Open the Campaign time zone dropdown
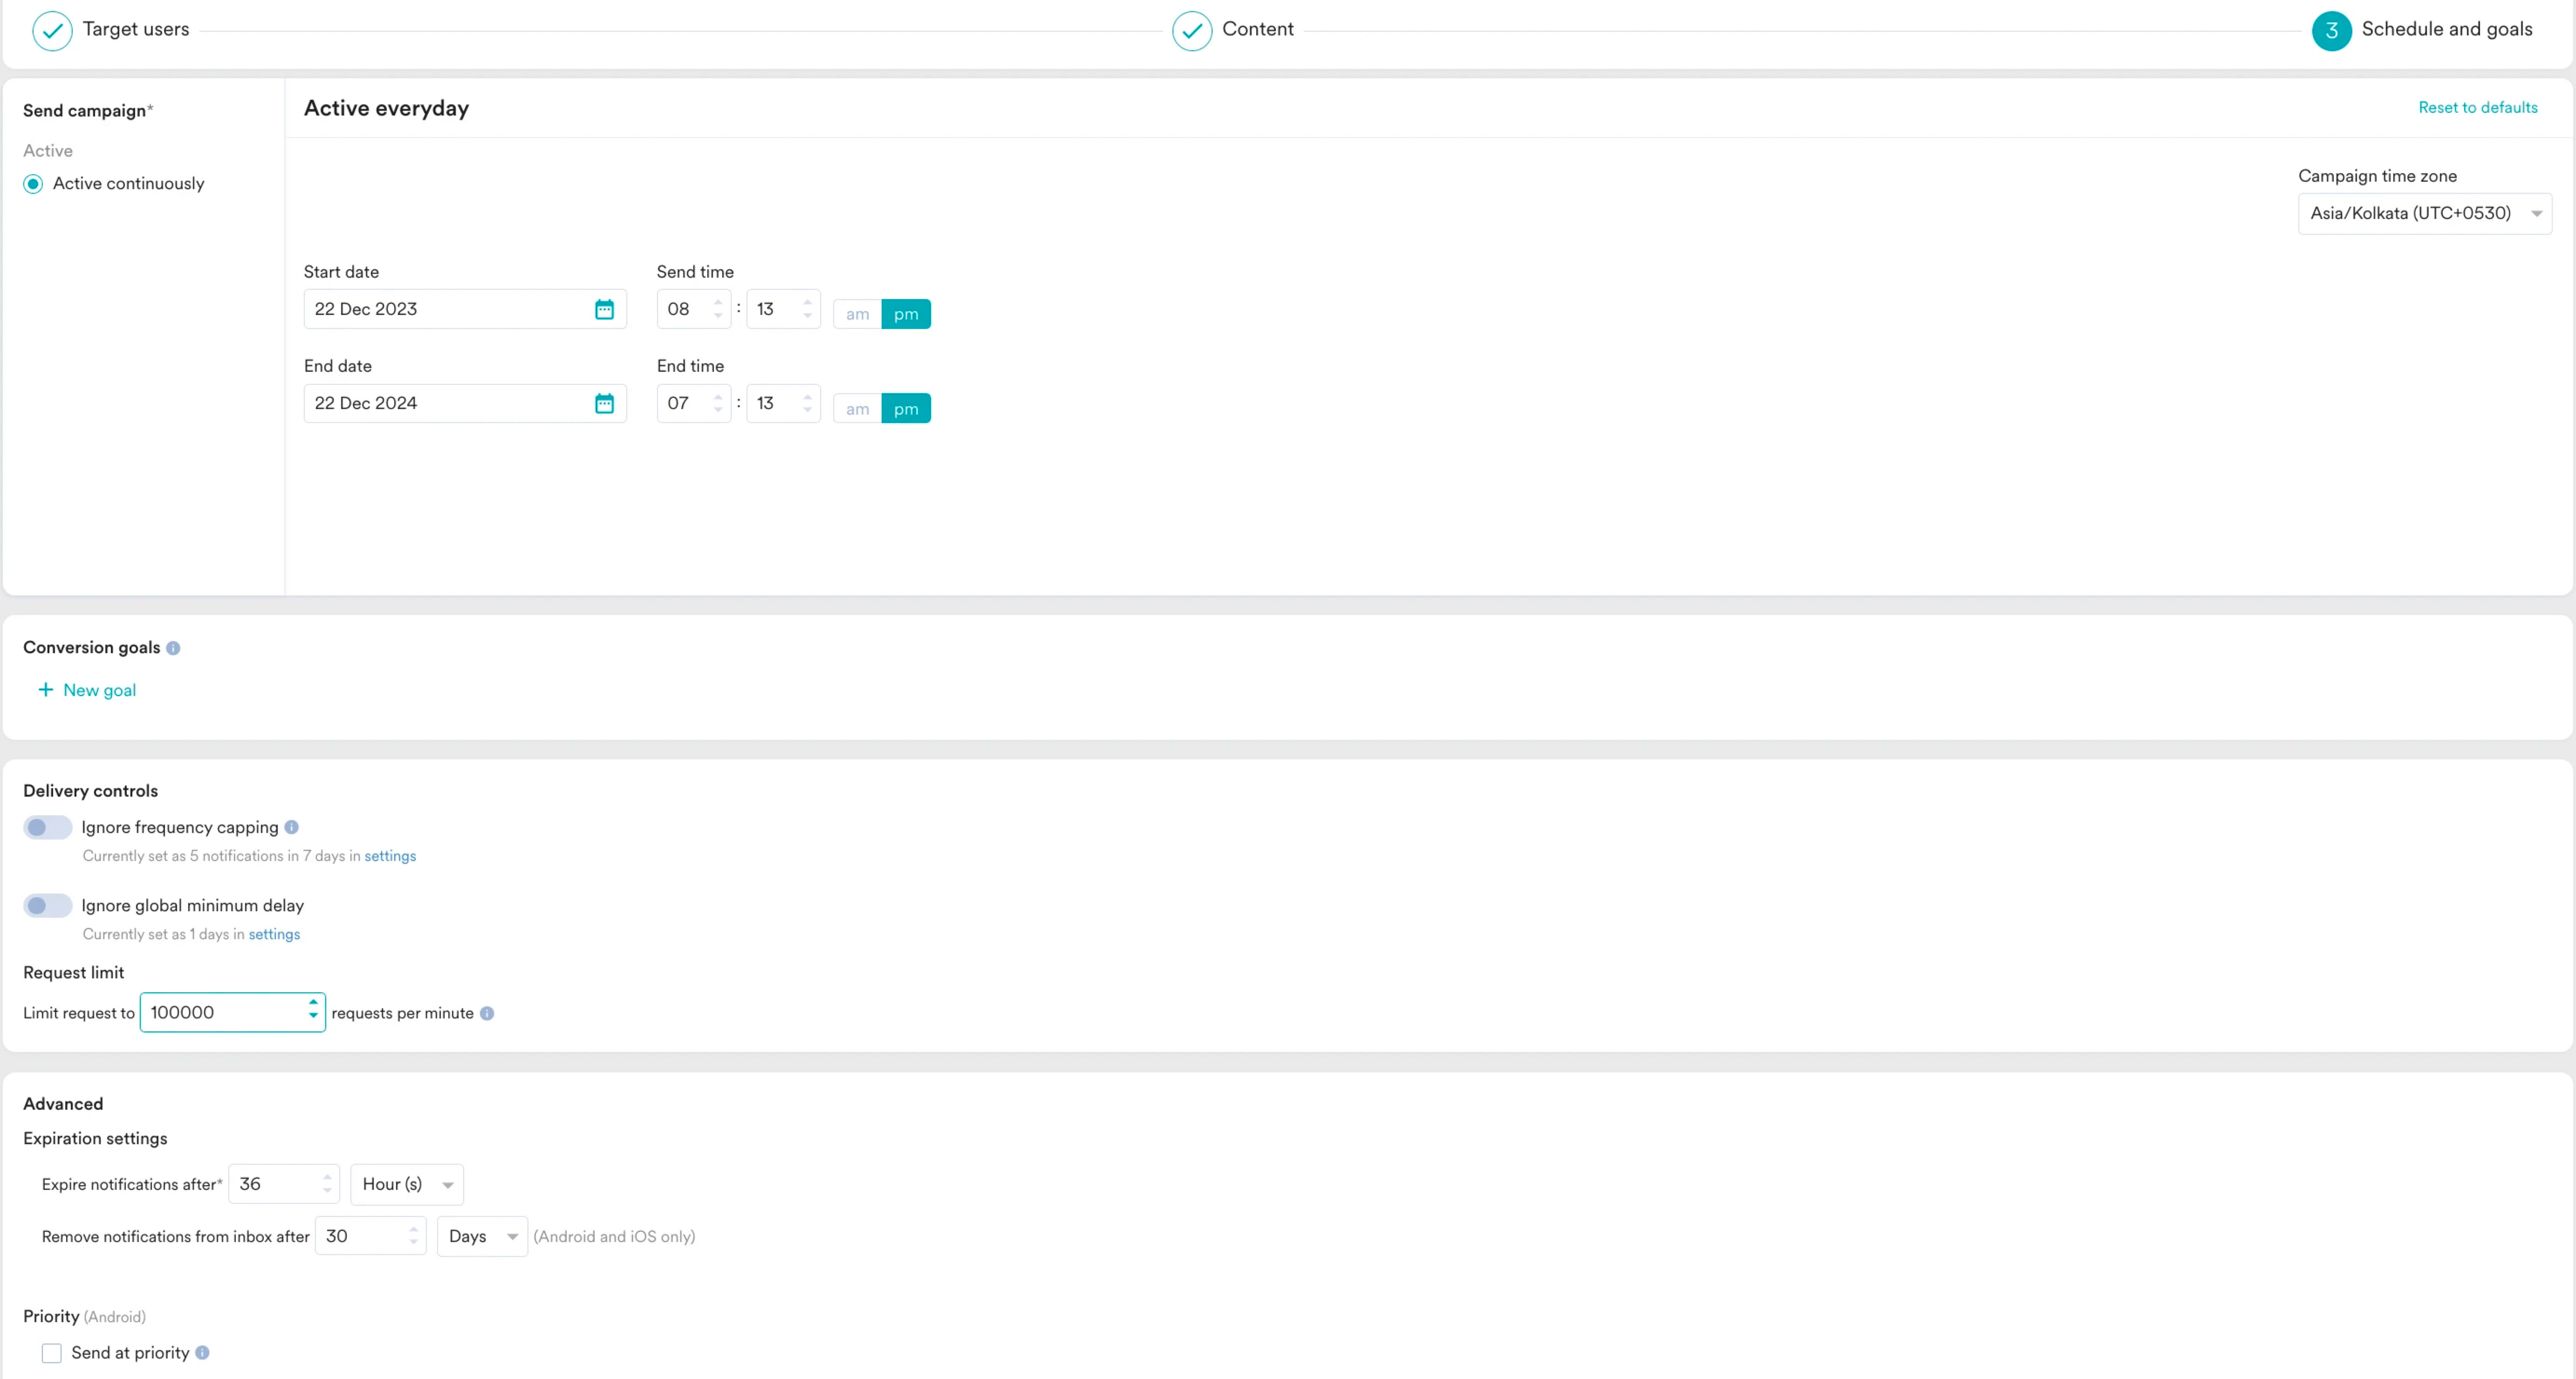Screen dimensions: 2576x1379 coord(2424,213)
